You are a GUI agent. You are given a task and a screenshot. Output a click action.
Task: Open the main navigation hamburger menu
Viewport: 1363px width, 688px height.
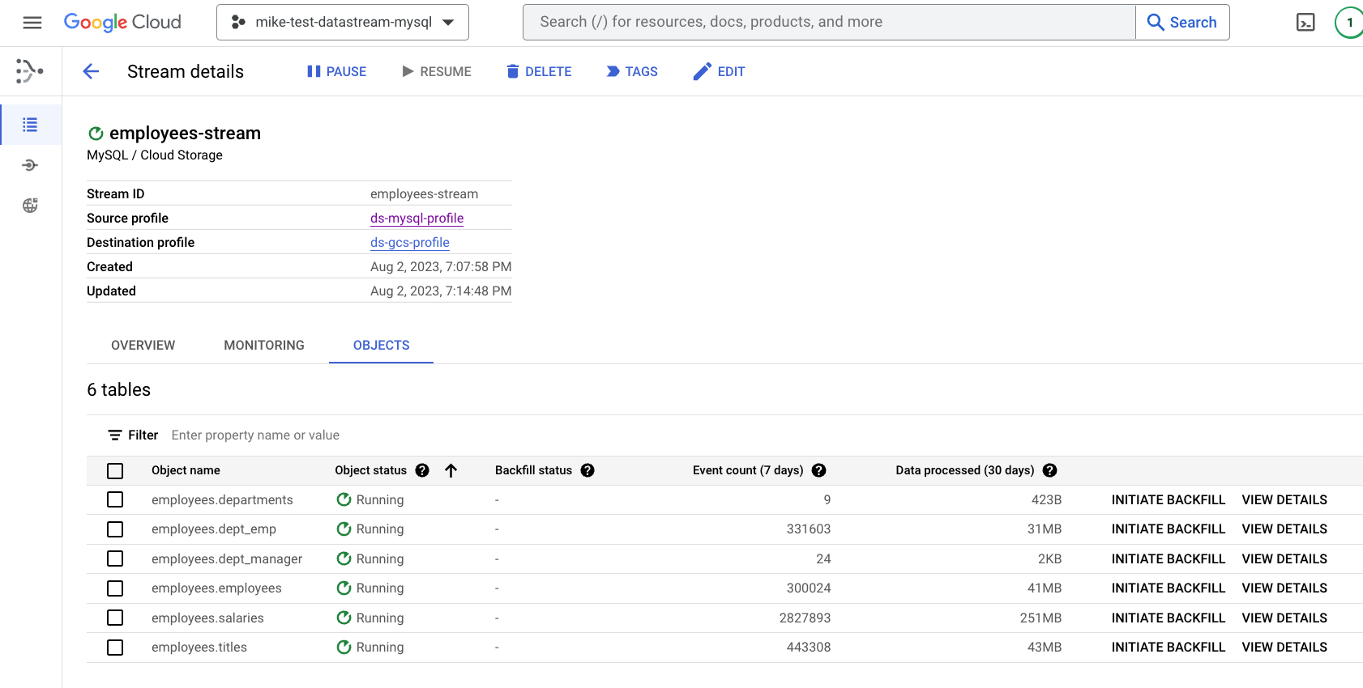point(32,23)
